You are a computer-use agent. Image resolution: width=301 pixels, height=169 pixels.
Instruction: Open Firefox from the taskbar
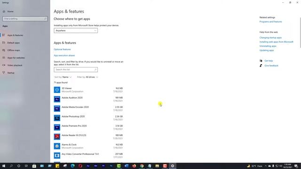pos(134,166)
